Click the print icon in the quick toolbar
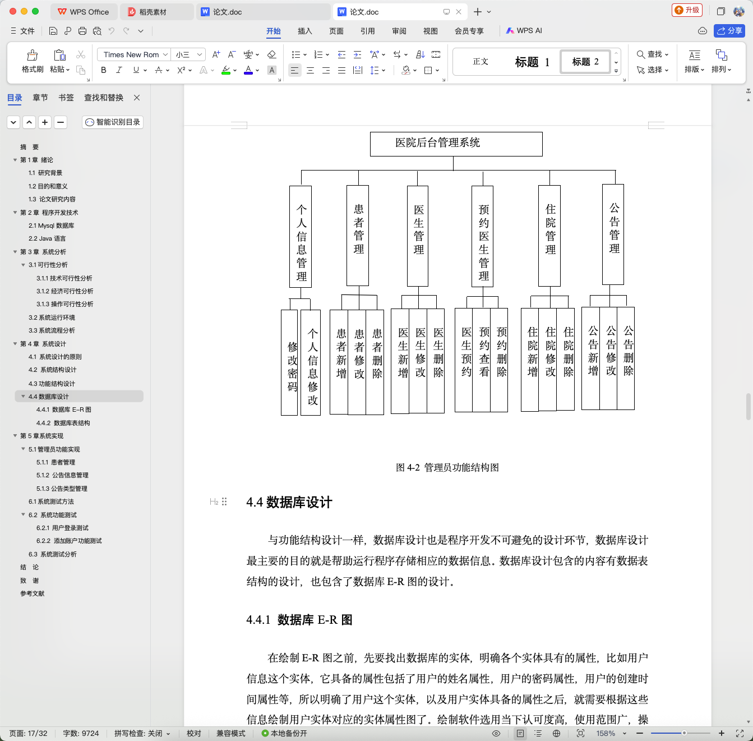The image size is (753, 741). (82, 31)
